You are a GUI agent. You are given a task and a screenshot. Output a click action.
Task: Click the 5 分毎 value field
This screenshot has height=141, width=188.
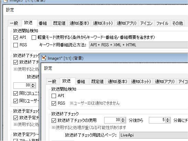click(157, 120)
